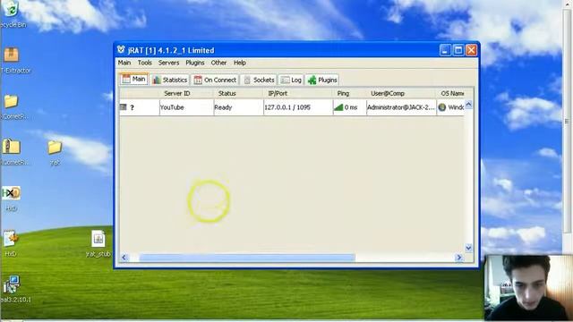This screenshot has height=322, width=573.
Task: Switch to the Plugins tab with puzzle icon
Action: pyautogui.click(x=322, y=80)
